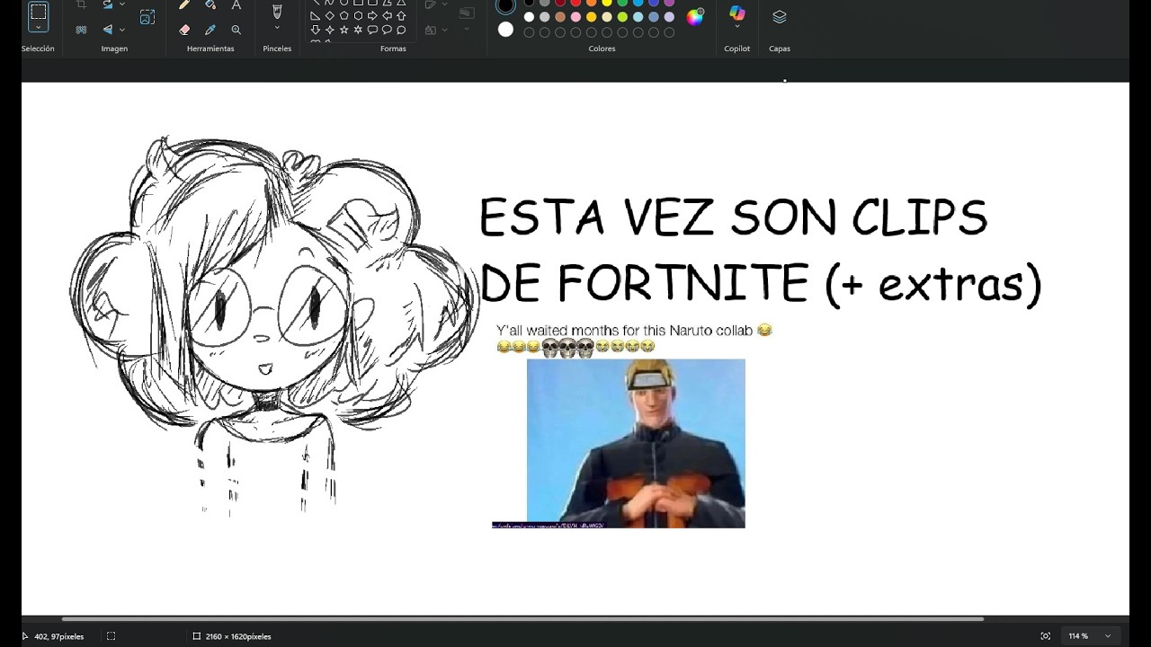The width and height of the screenshot is (1151, 647).
Task: Expand the Pinceles brush dropdown
Action: 277,28
